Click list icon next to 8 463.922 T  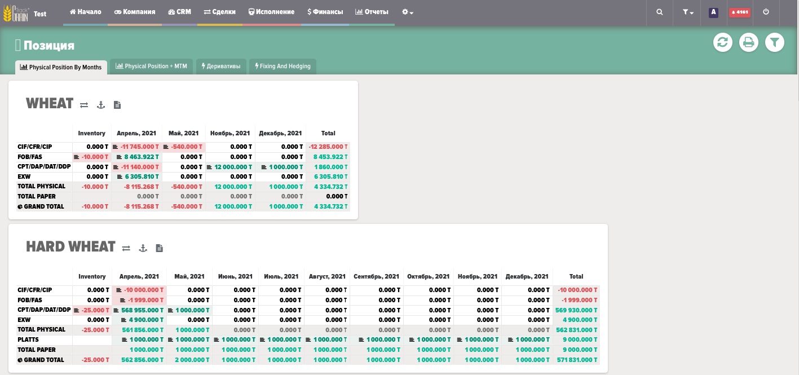(120, 157)
